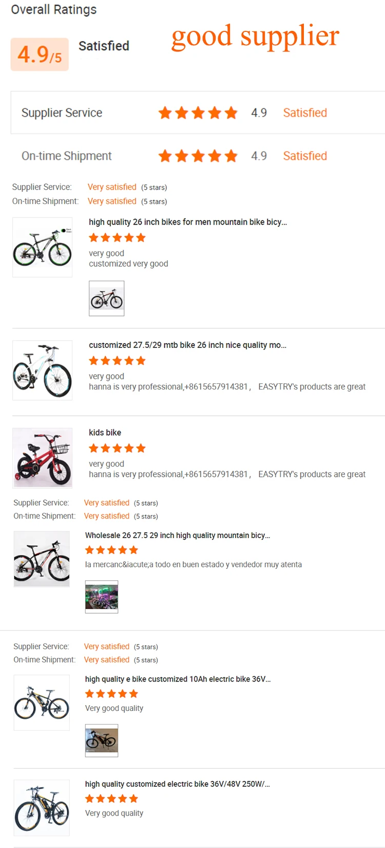Viewport: 385px width, 848px height.
Task: Click the stars under the 26 inch mountain bike review
Action: pos(117,237)
